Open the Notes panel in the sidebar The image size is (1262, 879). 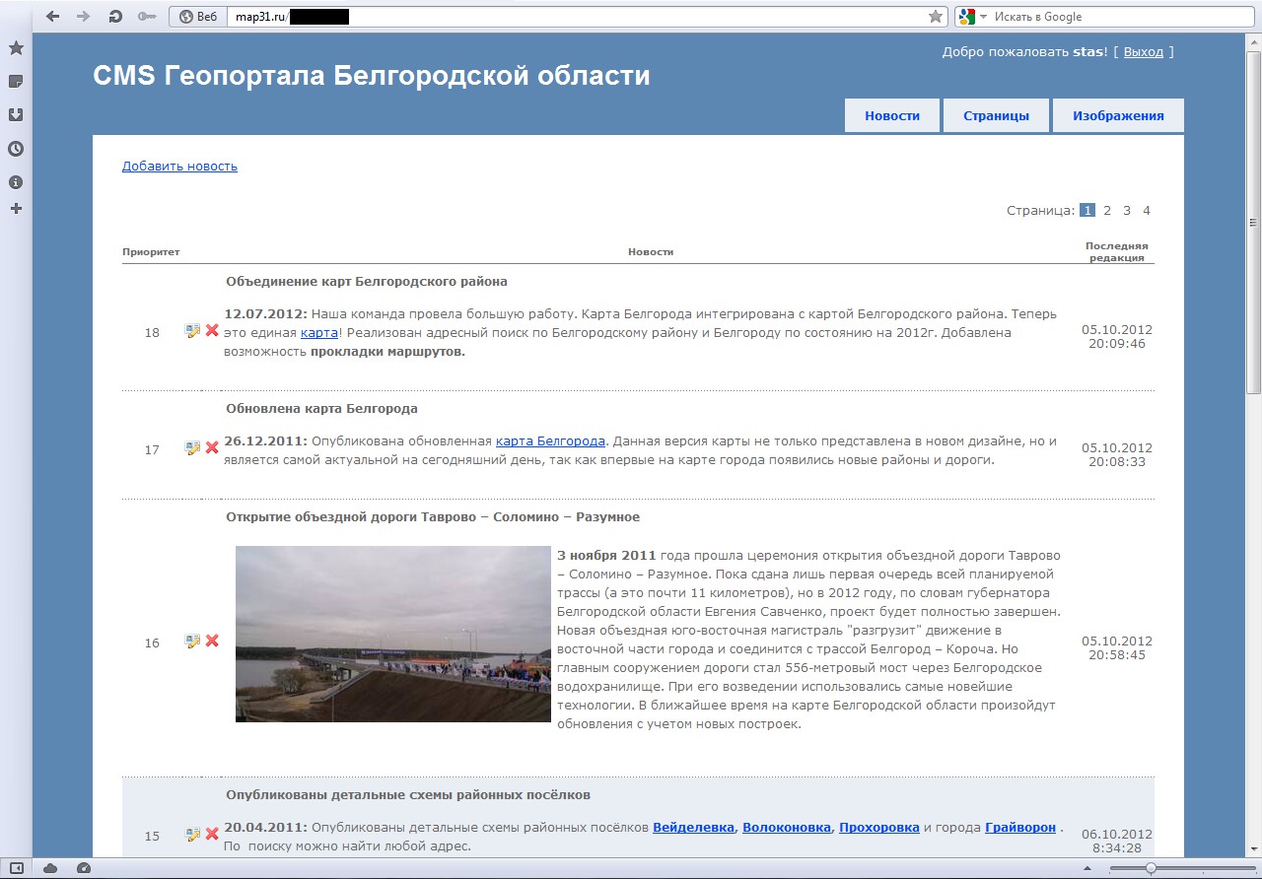pos(16,81)
